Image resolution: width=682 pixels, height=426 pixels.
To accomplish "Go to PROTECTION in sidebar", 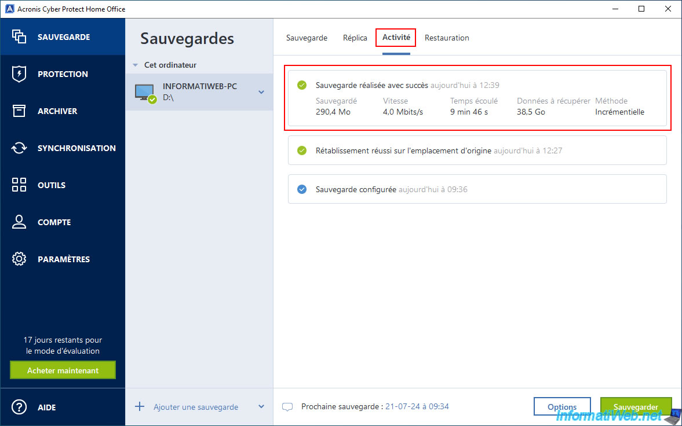I will [x=63, y=74].
